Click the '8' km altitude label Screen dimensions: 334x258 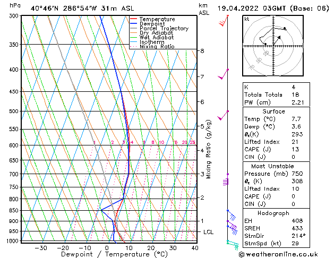[202, 51]
